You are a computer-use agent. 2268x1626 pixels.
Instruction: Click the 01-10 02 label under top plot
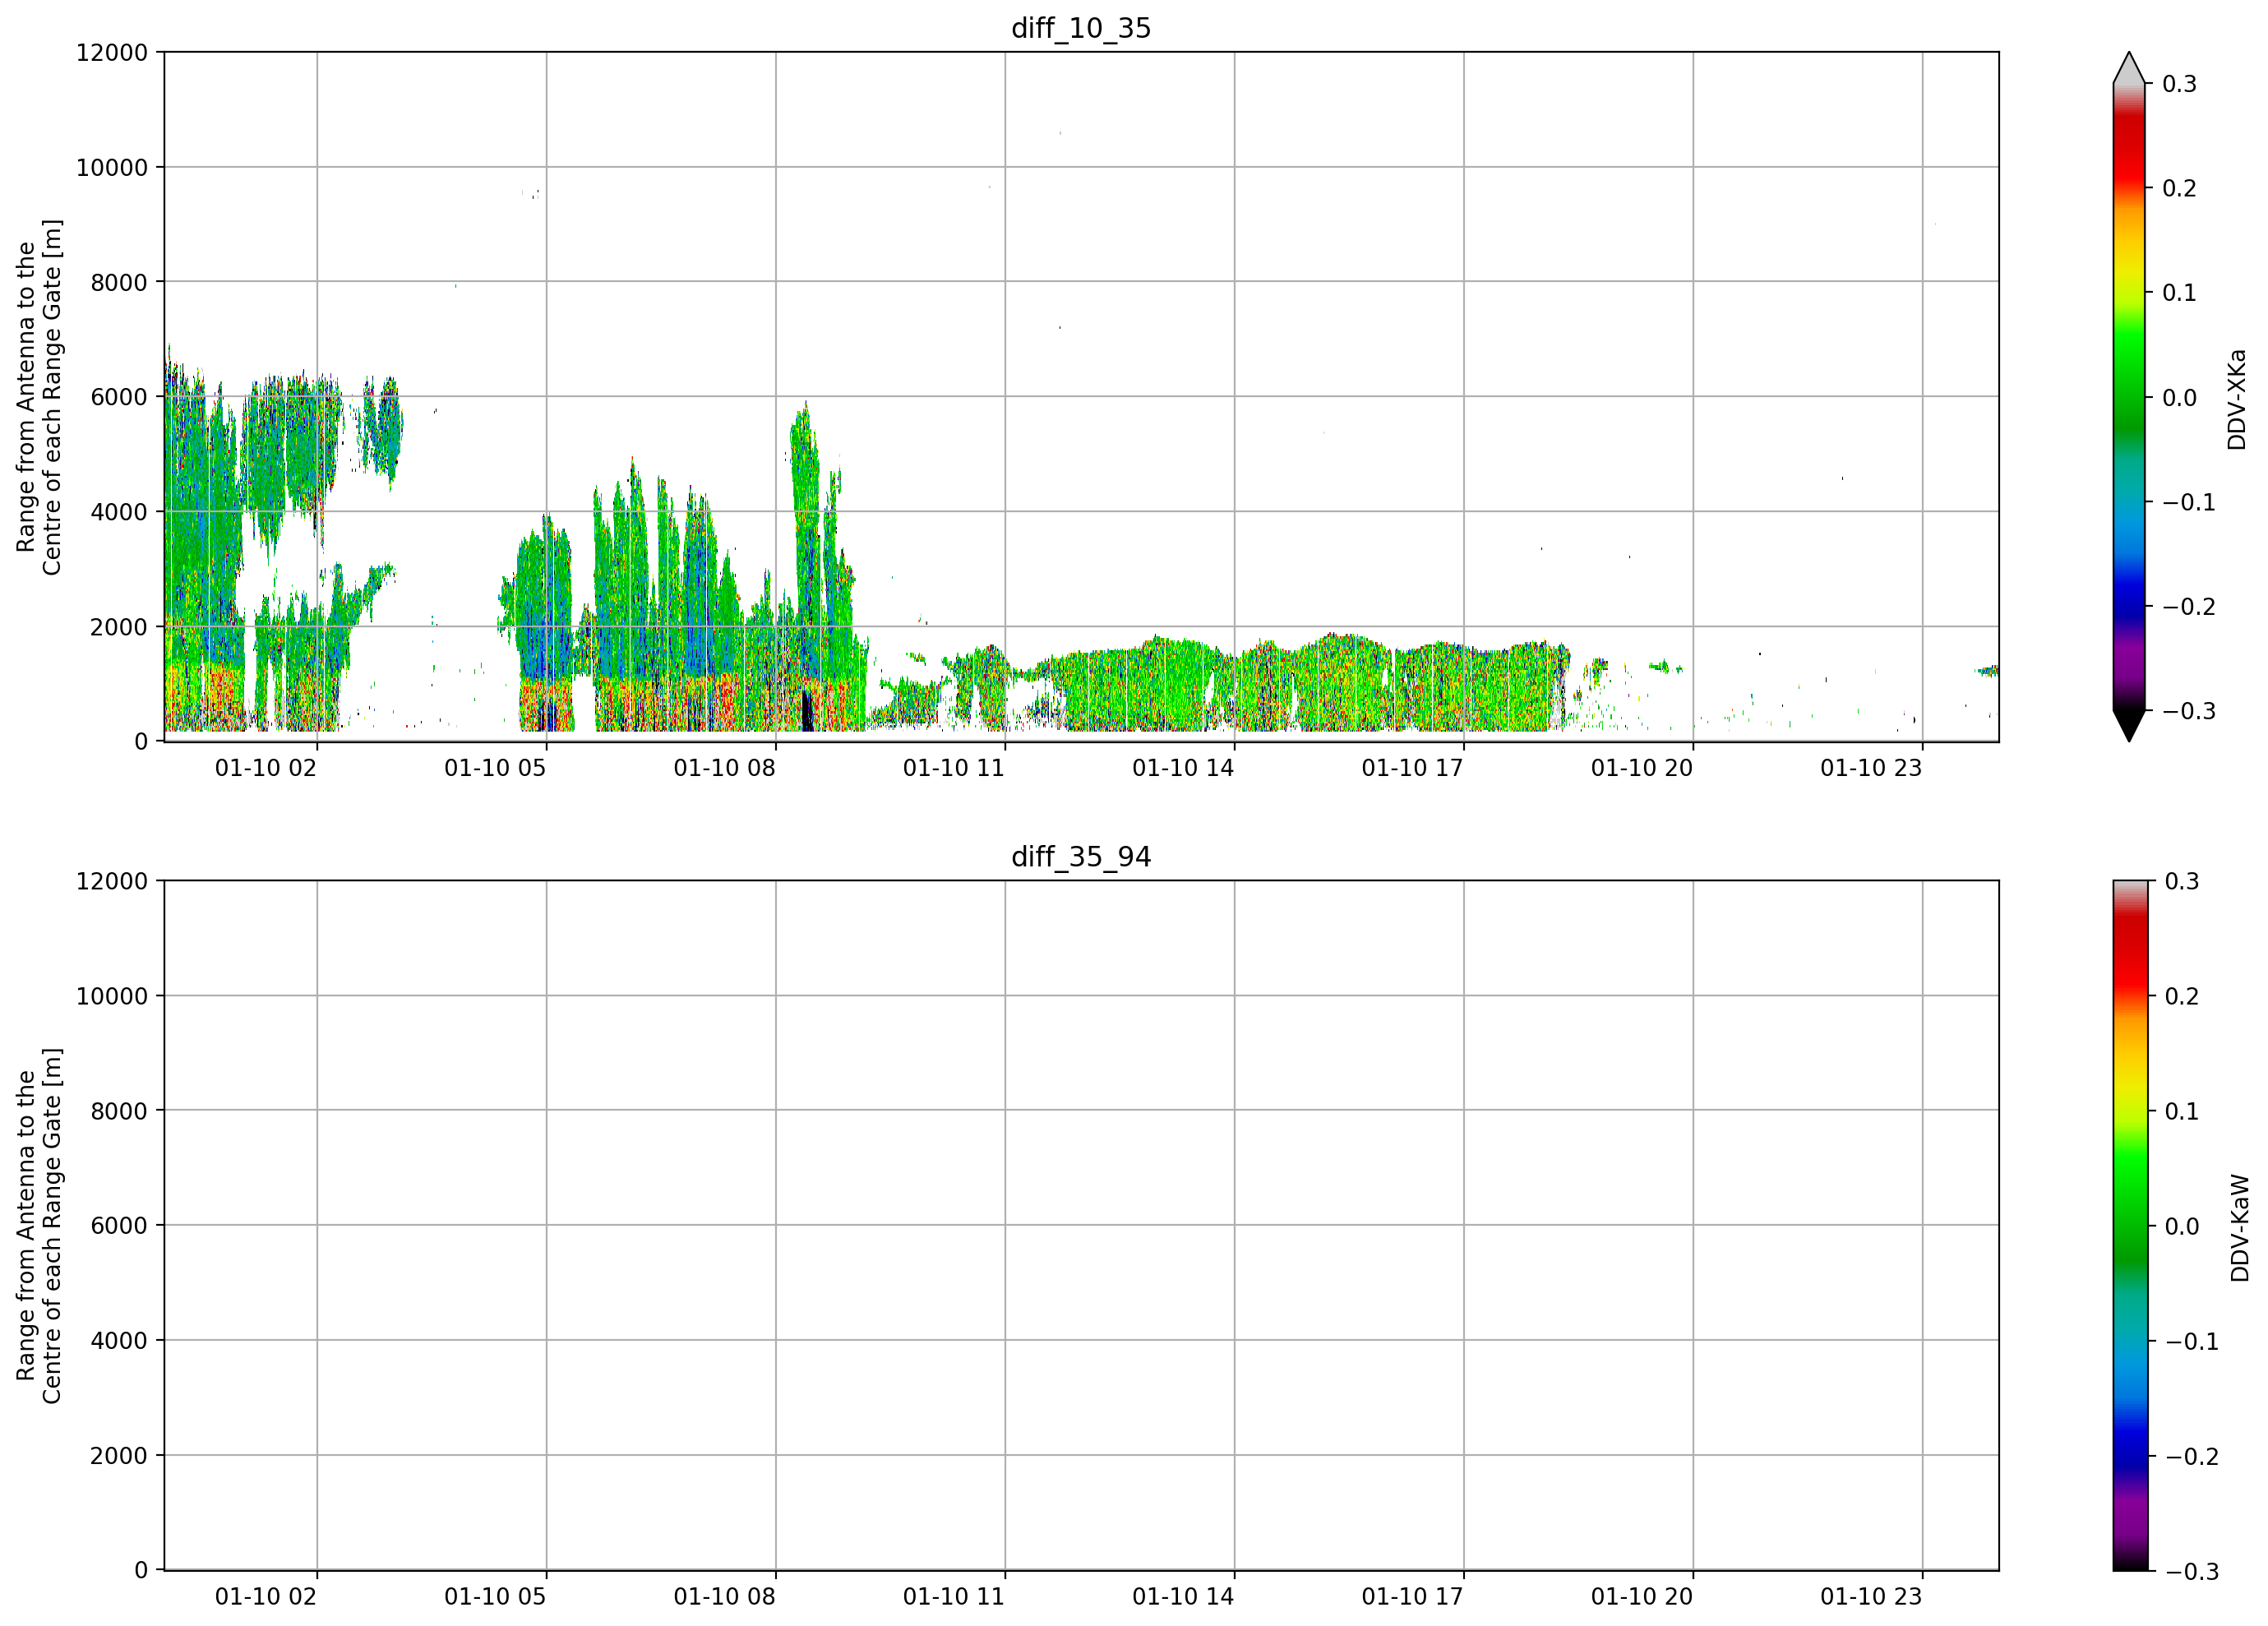(x=265, y=768)
